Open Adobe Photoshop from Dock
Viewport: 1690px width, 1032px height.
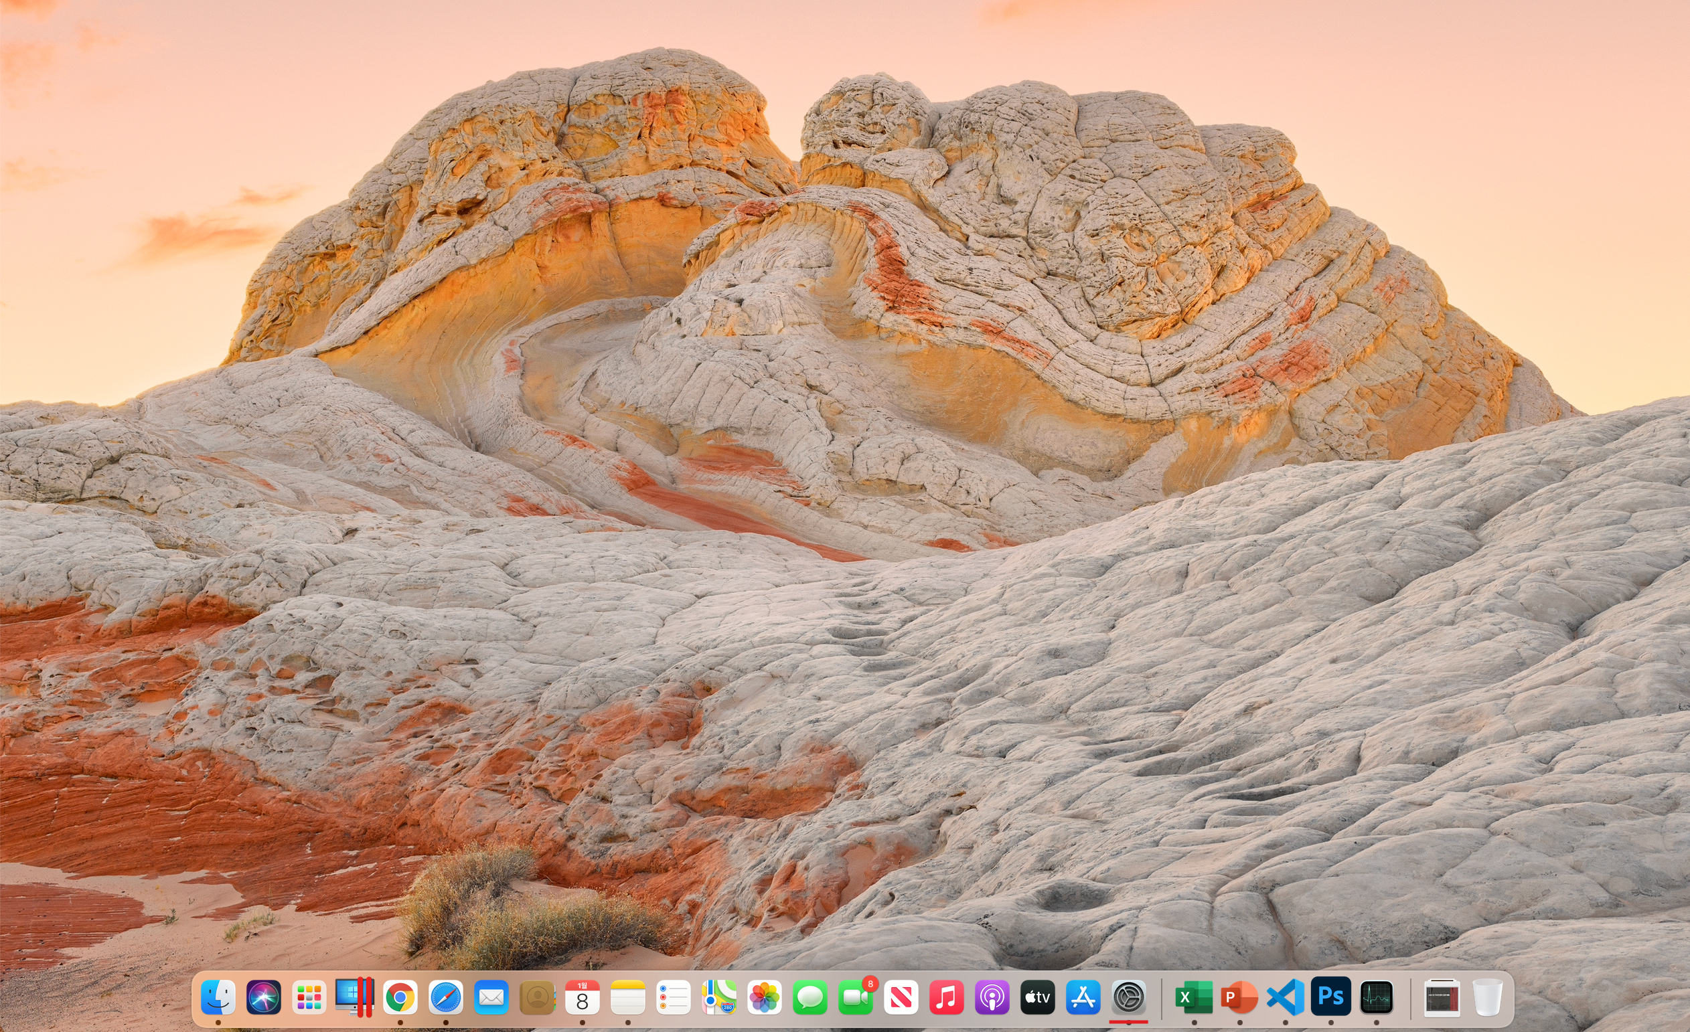click(1330, 997)
